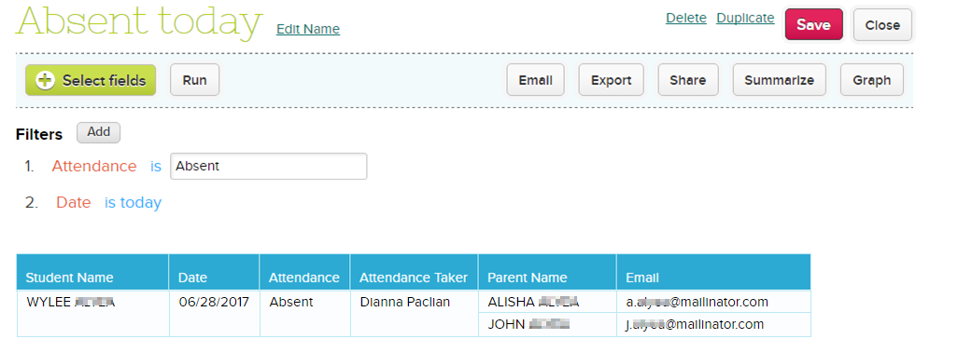Viewport: 958px width, 339px height.
Task: Change the 'is' operator for Attendance
Action: coord(156,166)
